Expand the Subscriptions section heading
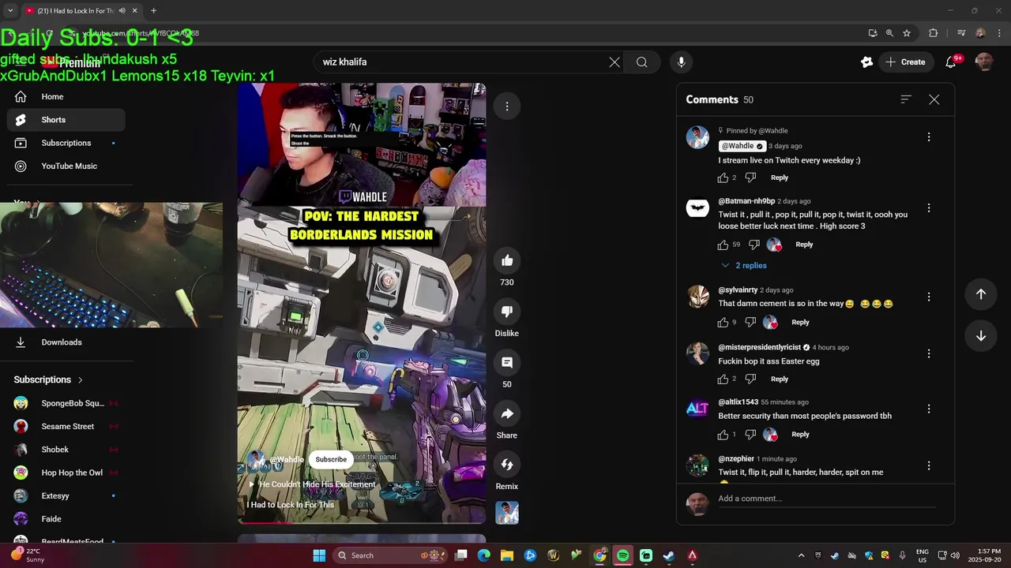1011x568 pixels. click(x=48, y=379)
